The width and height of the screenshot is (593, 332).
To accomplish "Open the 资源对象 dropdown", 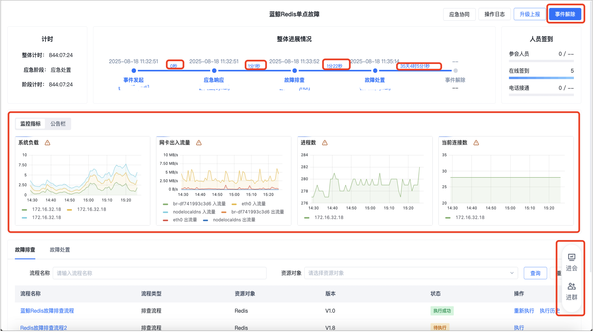I will pyautogui.click(x=411, y=273).
